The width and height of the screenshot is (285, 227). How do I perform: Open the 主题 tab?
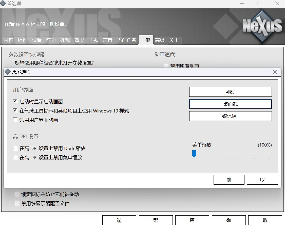93,40
